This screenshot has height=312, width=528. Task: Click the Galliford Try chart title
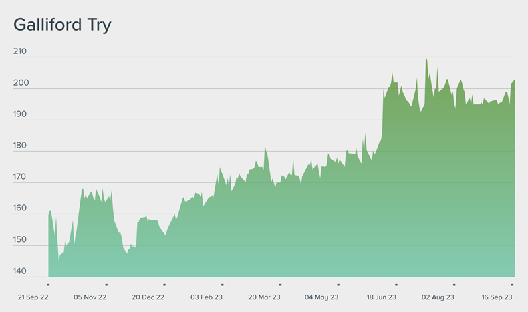coord(62,25)
